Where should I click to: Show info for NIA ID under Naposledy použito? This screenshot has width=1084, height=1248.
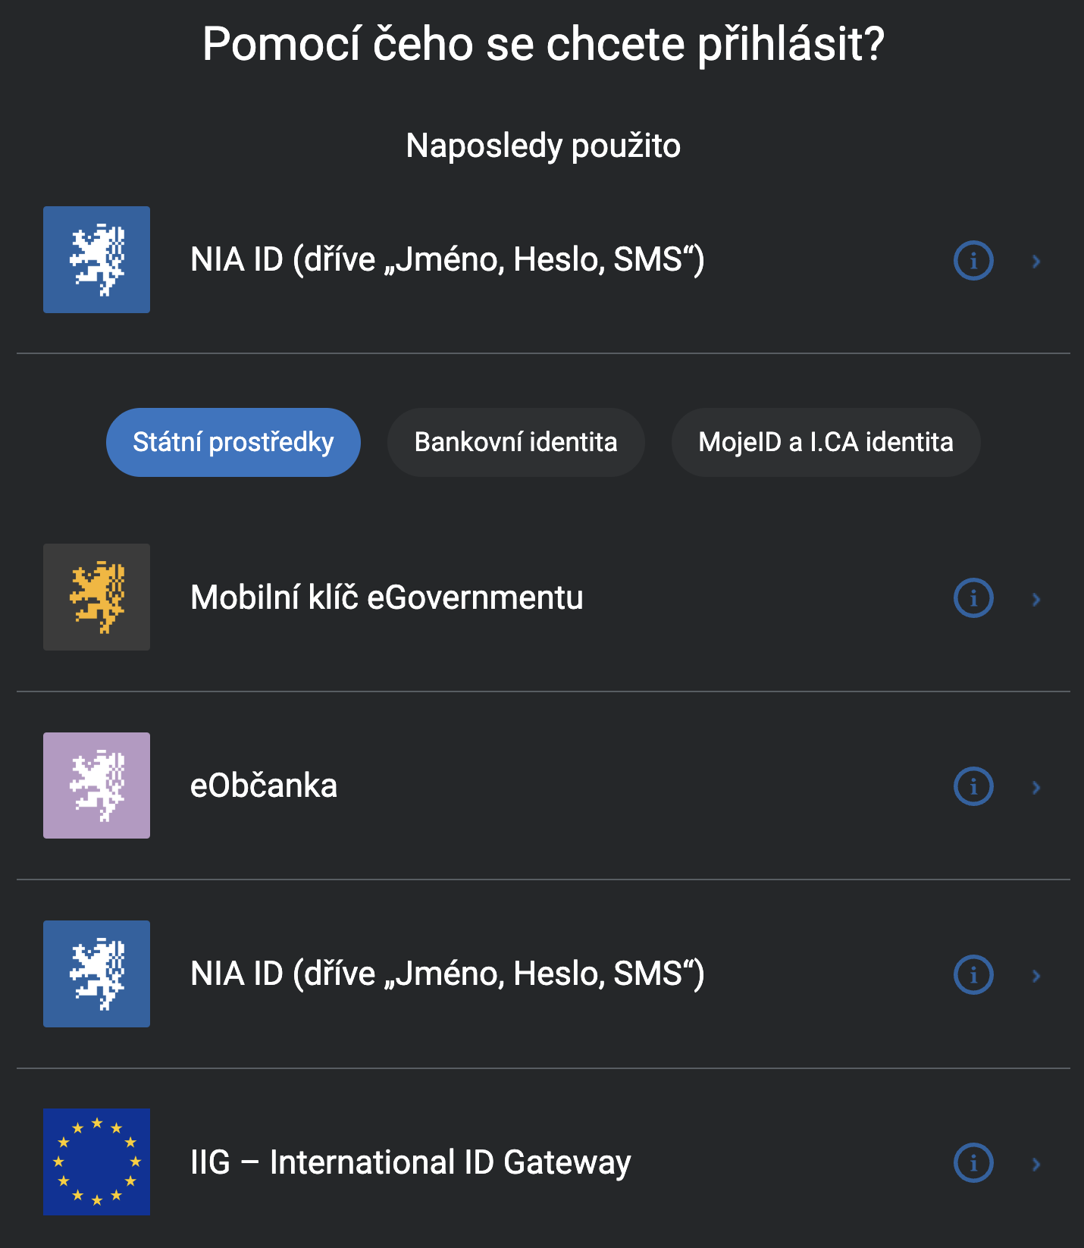point(973,261)
